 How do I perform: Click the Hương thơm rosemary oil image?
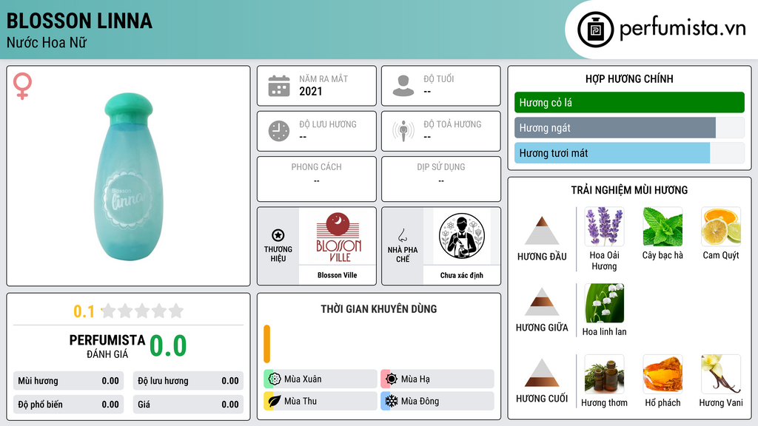pyautogui.click(x=604, y=374)
